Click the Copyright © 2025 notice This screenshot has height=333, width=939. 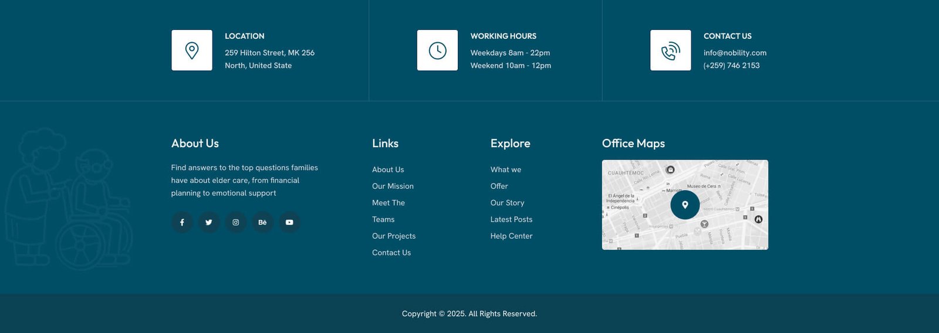pyautogui.click(x=469, y=314)
